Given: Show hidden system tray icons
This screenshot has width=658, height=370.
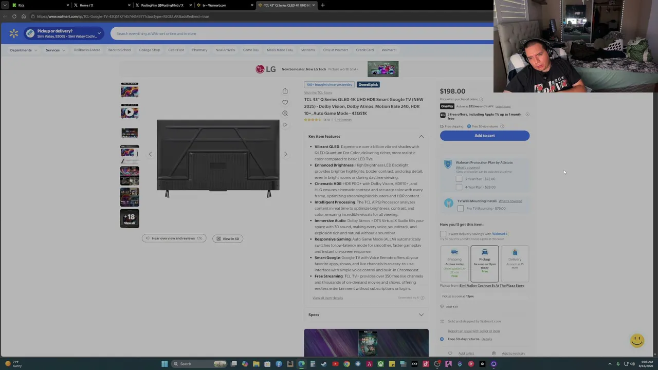Looking at the screenshot, I should [610, 364].
